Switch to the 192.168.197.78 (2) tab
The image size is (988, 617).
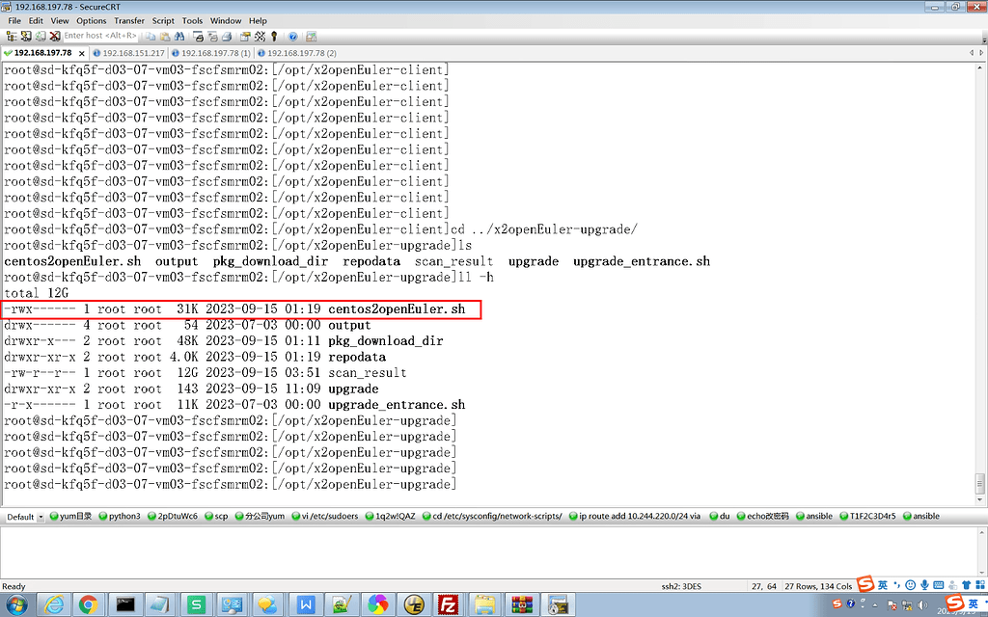[301, 53]
